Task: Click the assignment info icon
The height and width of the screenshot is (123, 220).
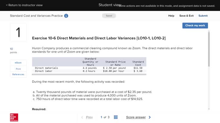Action: tap(66, 16)
